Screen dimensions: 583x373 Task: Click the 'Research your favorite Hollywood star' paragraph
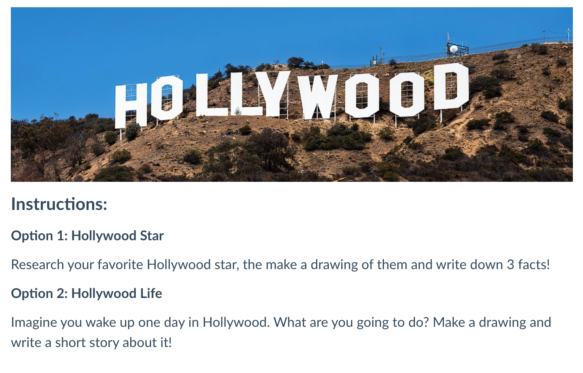tap(280, 265)
